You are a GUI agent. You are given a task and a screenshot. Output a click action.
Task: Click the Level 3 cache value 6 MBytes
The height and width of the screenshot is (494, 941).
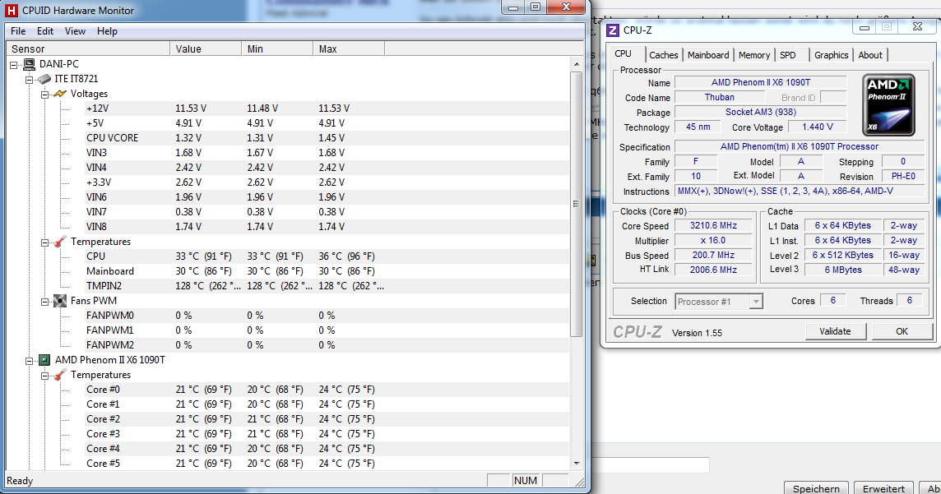pyautogui.click(x=842, y=270)
